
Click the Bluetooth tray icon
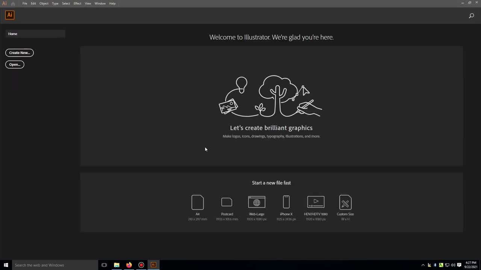435,265
